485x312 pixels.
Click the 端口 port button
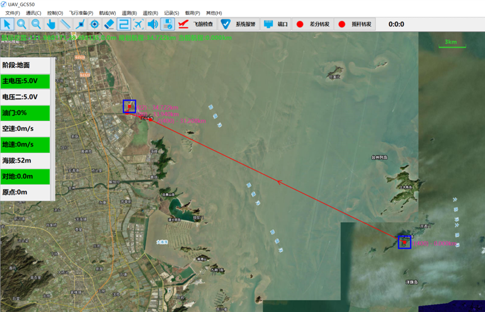pyautogui.click(x=276, y=24)
